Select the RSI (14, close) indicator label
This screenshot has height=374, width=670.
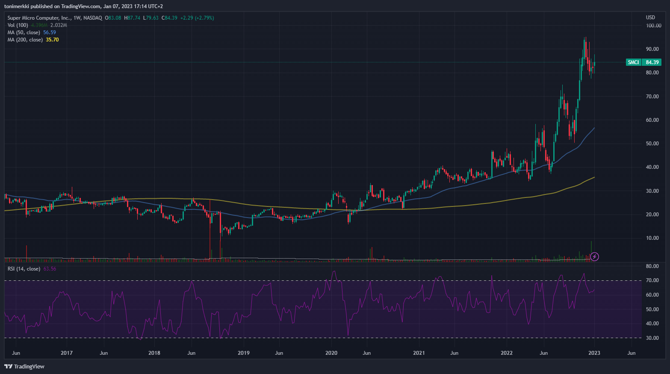24,269
